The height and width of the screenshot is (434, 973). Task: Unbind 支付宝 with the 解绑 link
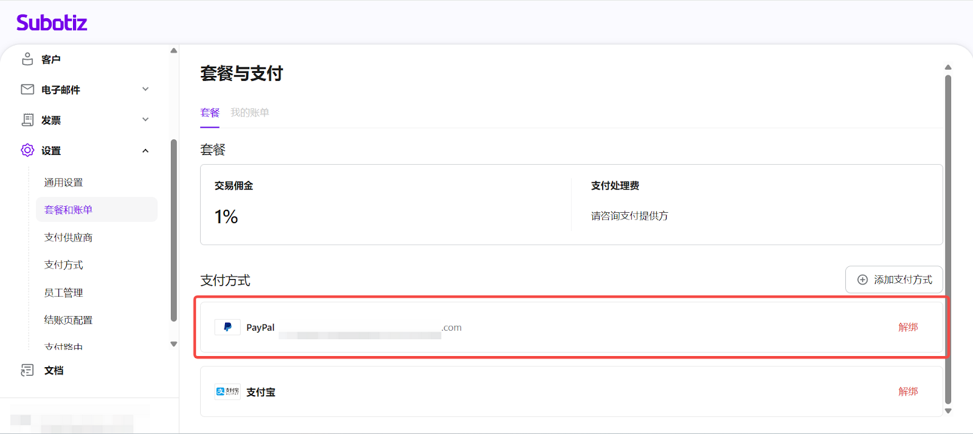coord(908,391)
